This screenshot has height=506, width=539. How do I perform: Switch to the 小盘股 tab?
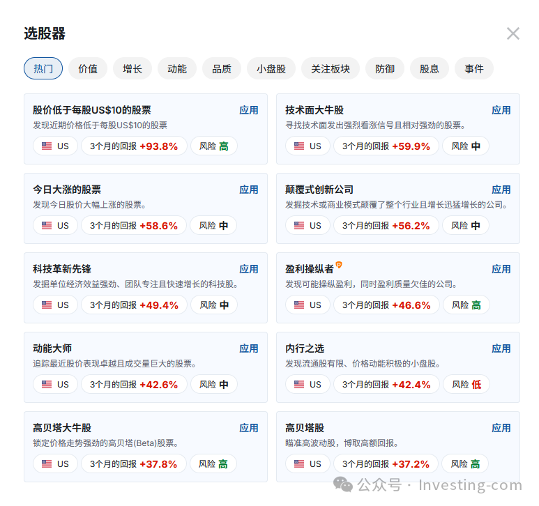click(271, 68)
